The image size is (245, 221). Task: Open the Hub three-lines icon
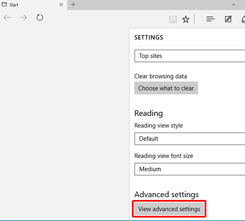coord(210,19)
